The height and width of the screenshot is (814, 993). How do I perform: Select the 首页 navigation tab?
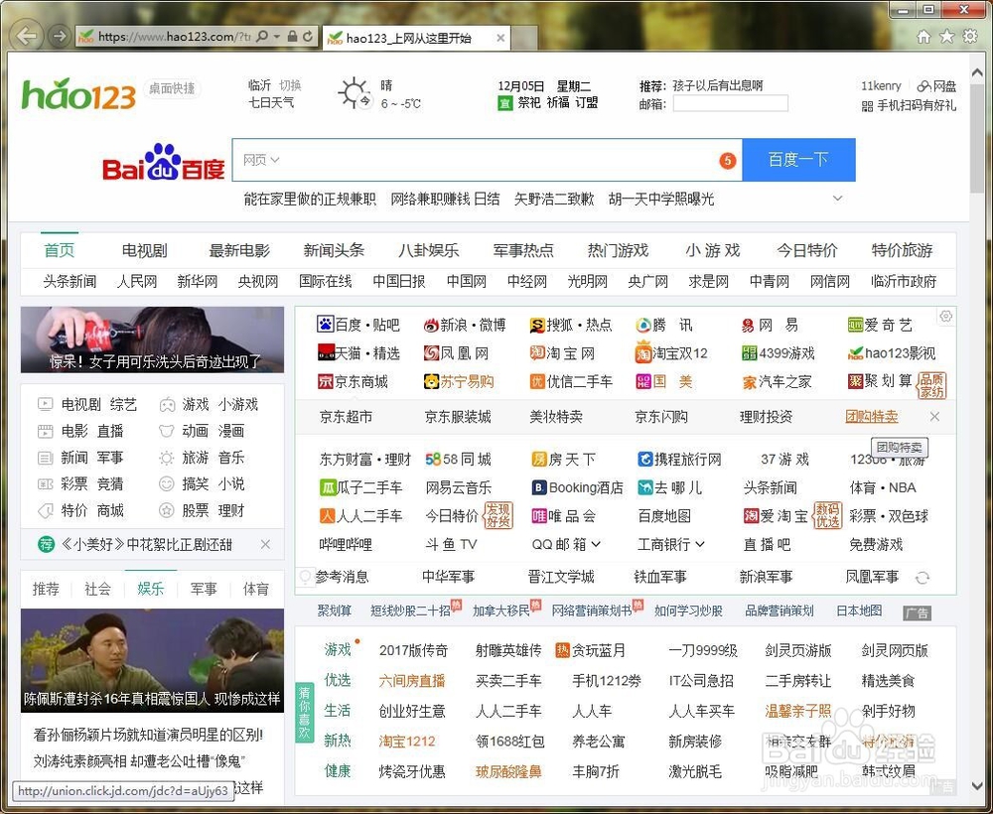(x=60, y=251)
